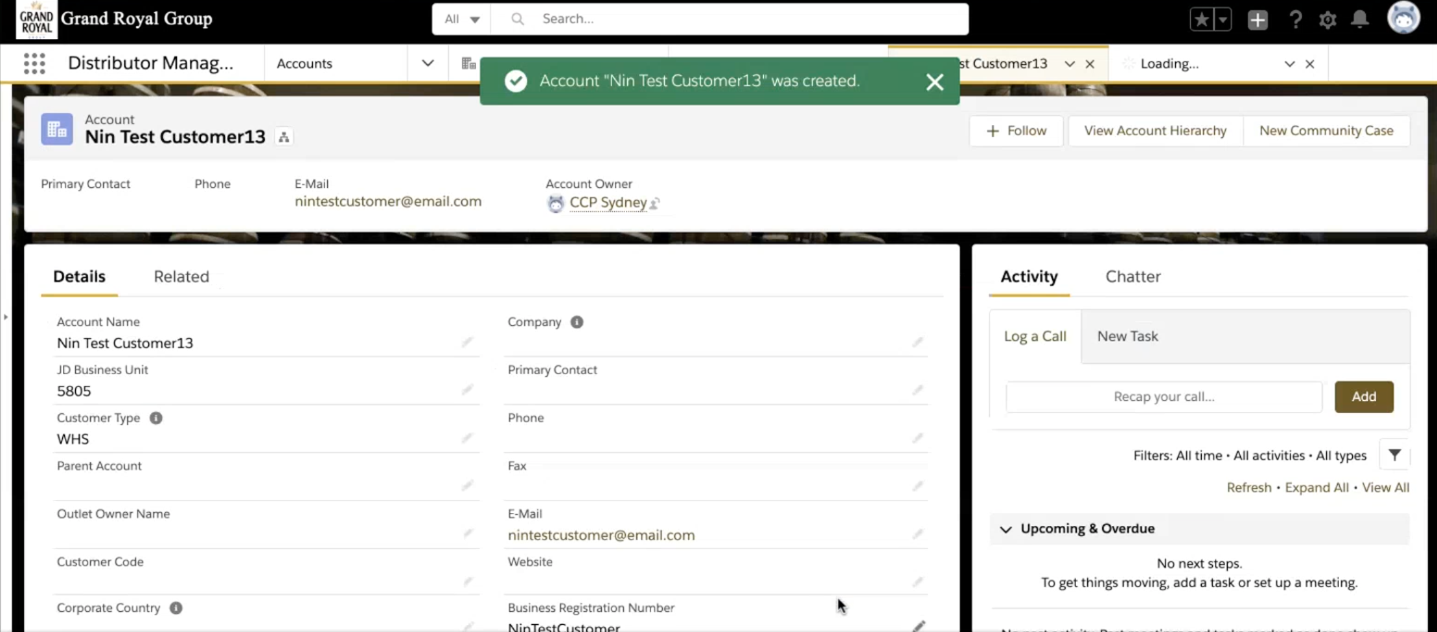
Task: Edit Business Registration Number pencil
Action: [919, 626]
